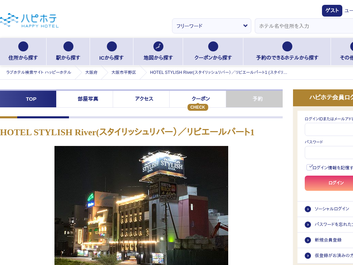Image resolution: width=353 pixels, height=265 pixels.
Task: Click arrow icon beside 新規会員登録
Action: (x=308, y=240)
